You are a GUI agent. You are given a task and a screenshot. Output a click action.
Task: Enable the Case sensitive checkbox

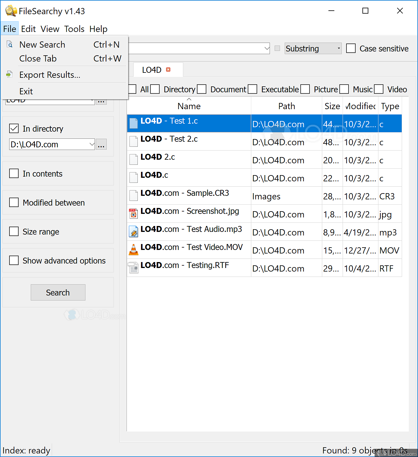point(351,48)
